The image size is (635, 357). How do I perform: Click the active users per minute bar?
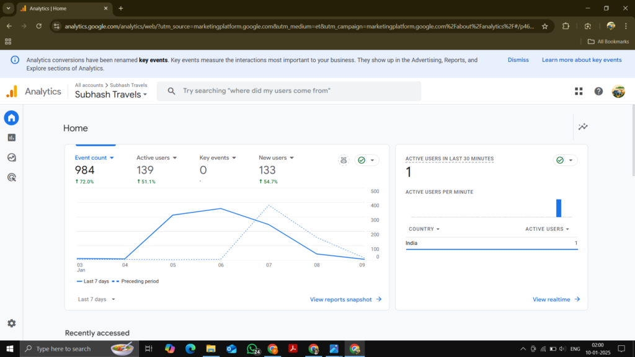(x=559, y=208)
